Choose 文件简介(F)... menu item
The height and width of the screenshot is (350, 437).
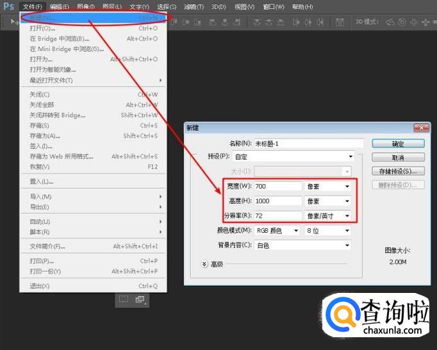[94, 246]
